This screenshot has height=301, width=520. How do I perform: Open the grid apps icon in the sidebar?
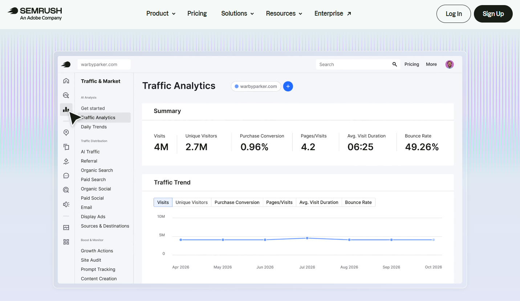coord(66,242)
